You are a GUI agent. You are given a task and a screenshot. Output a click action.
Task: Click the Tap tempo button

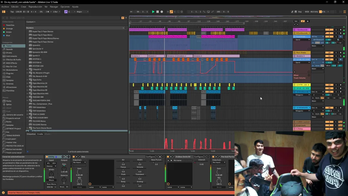tap(12, 12)
